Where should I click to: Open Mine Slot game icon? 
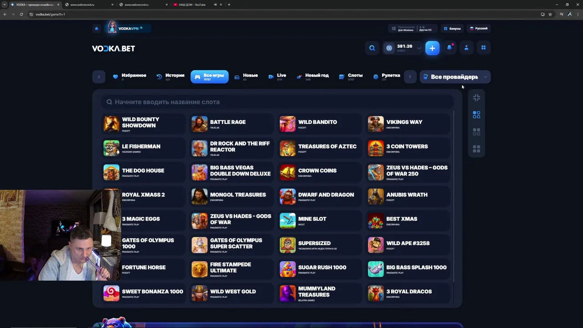(x=287, y=220)
